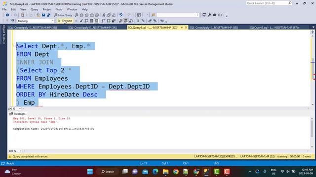The height and width of the screenshot is (177, 316).
Task: Open the Properties Window icon
Action: 204,15
